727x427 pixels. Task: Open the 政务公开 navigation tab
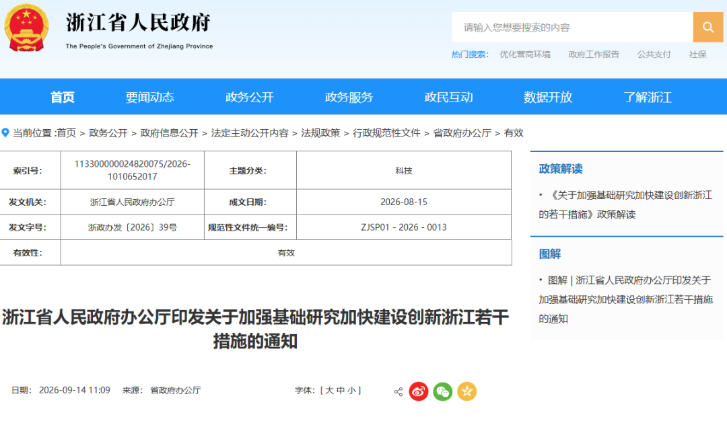(250, 98)
